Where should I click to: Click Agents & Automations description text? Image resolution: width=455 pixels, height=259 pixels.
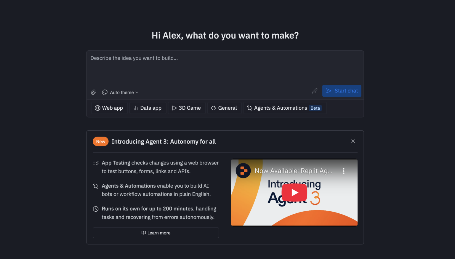[x=156, y=190]
